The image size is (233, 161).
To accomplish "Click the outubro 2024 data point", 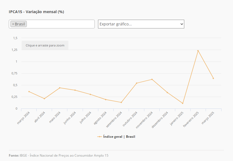I will (137, 83).
